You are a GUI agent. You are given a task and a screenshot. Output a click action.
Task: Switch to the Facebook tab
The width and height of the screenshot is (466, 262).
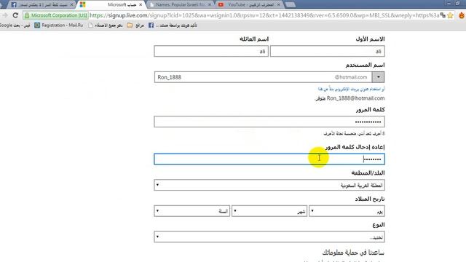pos(42,5)
